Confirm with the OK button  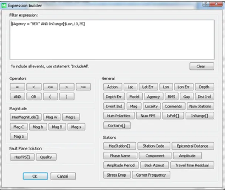(x=35, y=176)
